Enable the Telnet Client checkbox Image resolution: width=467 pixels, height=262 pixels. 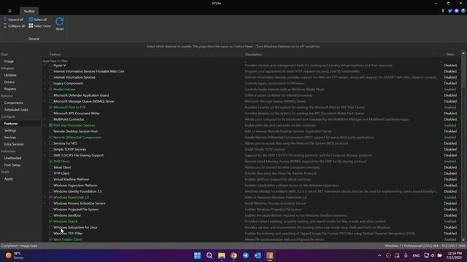click(50, 167)
